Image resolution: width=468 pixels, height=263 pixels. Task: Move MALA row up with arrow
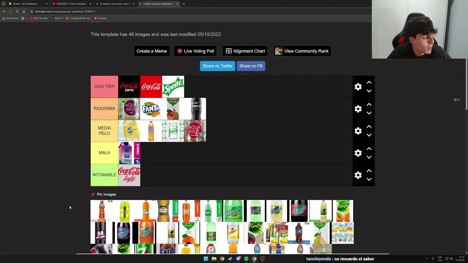[x=369, y=149]
